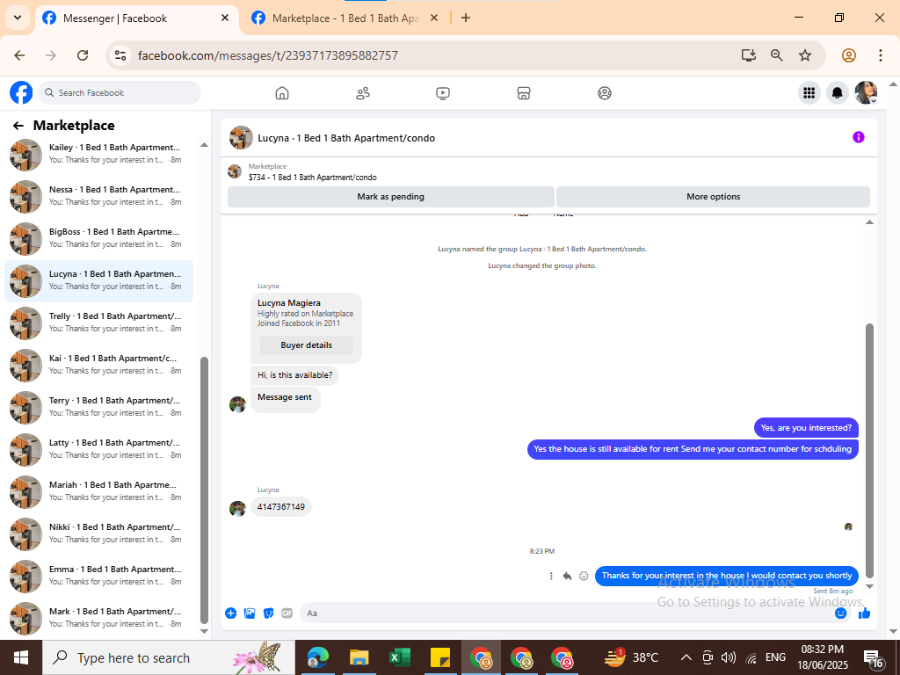
Task: Open Groups icon in top bar
Action: click(605, 93)
